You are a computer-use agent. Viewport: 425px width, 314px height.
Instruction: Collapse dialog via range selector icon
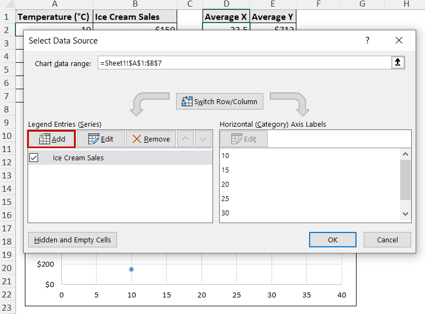point(397,62)
